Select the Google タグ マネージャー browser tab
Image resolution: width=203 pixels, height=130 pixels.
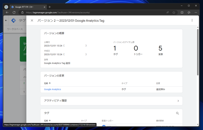coord(28,7)
